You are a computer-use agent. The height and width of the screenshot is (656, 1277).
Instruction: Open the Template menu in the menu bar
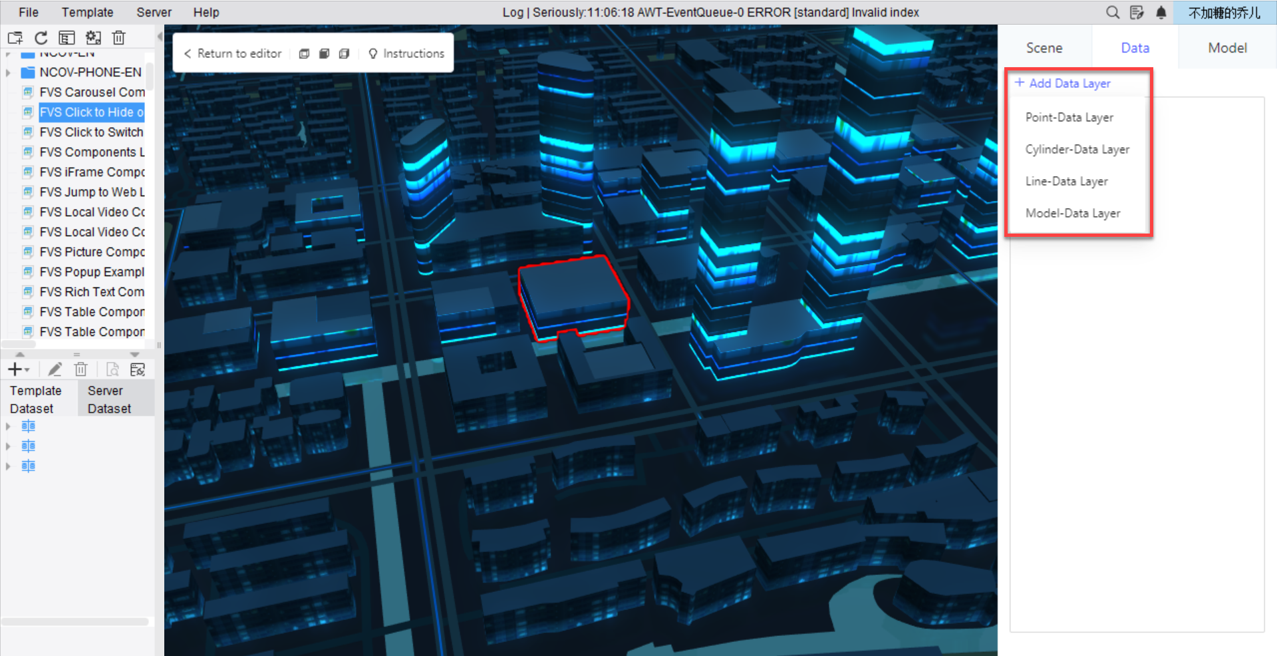click(x=87, y=12)
